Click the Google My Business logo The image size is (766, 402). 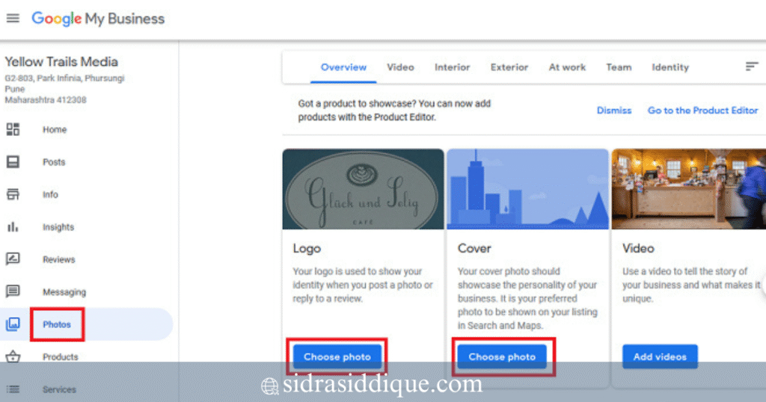[x=98, y=19]
